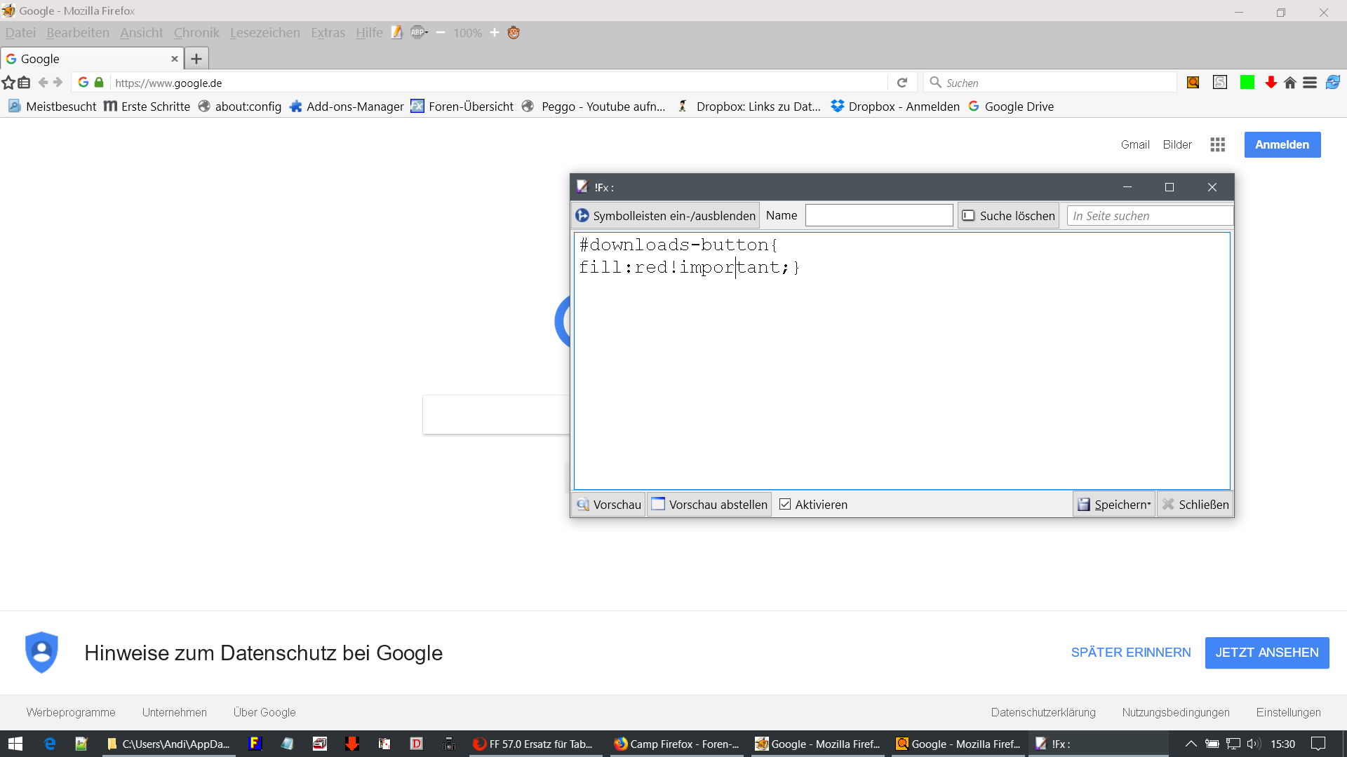Click the blue sync restart icon
The width and height of the screenshot is (1347, 757).
point(1333,83)
